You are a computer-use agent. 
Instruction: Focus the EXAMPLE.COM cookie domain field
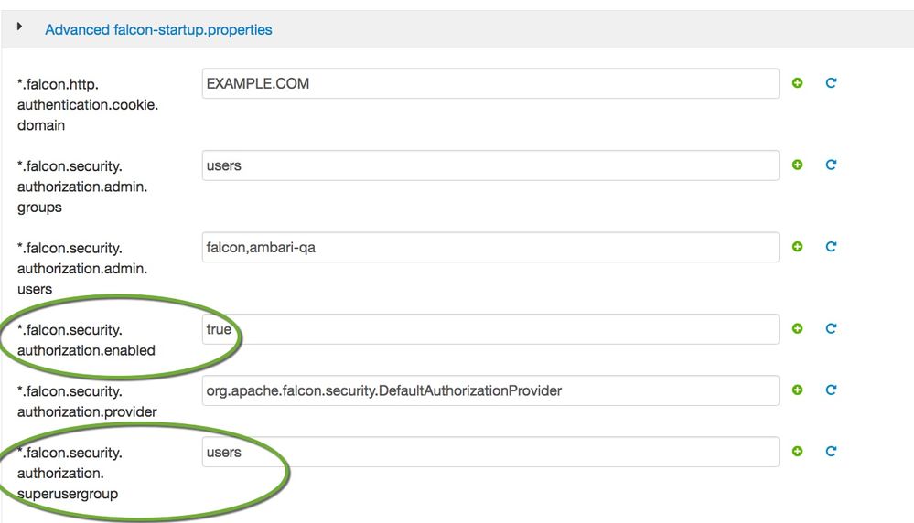tap(490, 84)
